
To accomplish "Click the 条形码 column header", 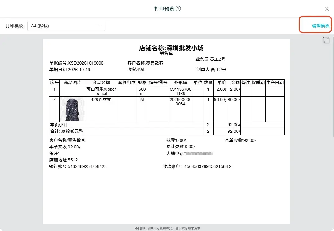I will tap(181, 83).
